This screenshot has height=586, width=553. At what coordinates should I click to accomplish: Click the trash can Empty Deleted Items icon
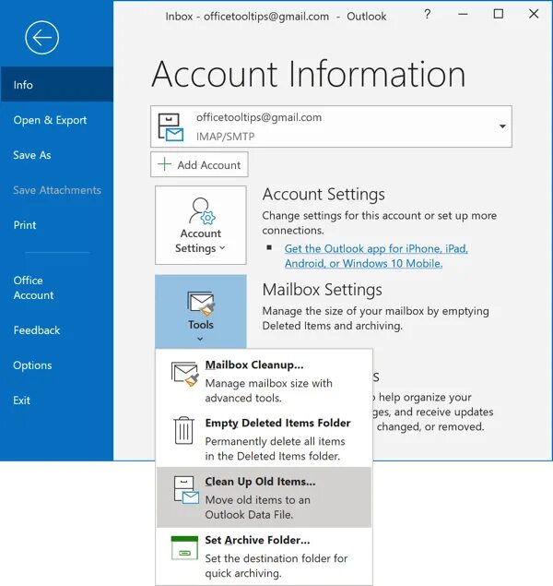tap(184, 430)
